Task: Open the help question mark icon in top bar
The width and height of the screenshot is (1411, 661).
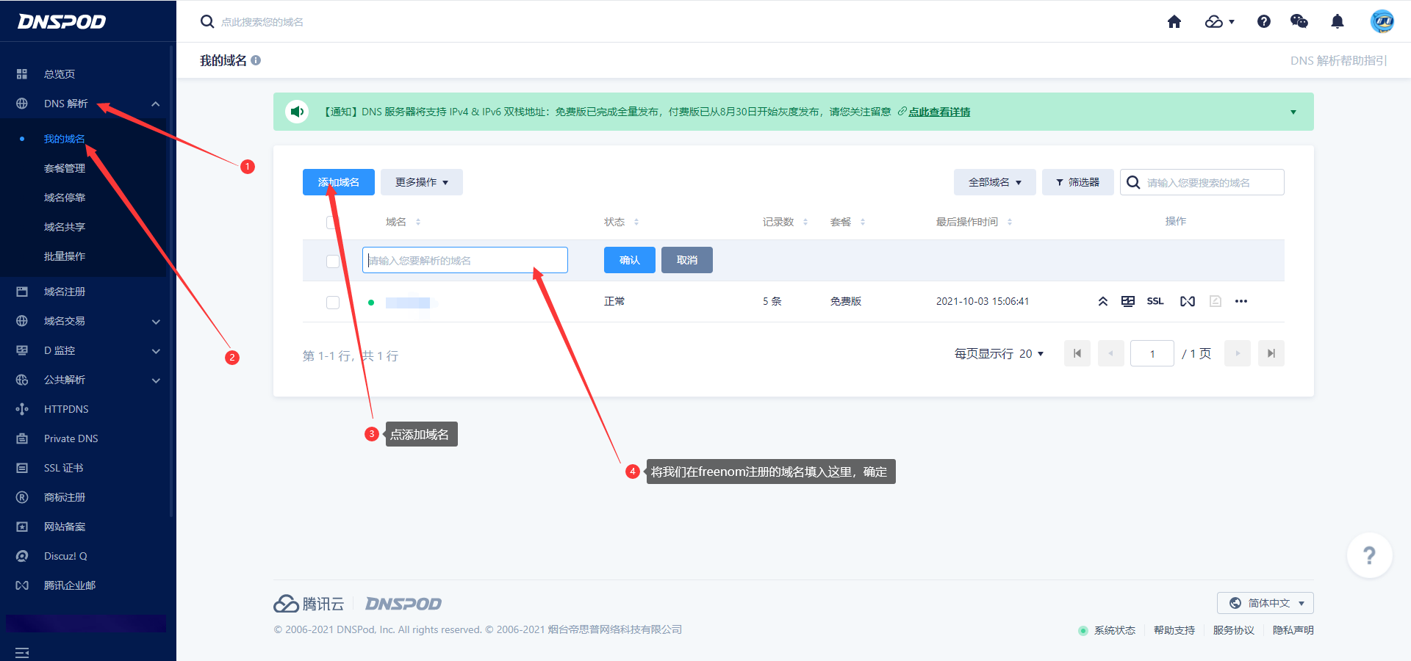Action: 1263,22
